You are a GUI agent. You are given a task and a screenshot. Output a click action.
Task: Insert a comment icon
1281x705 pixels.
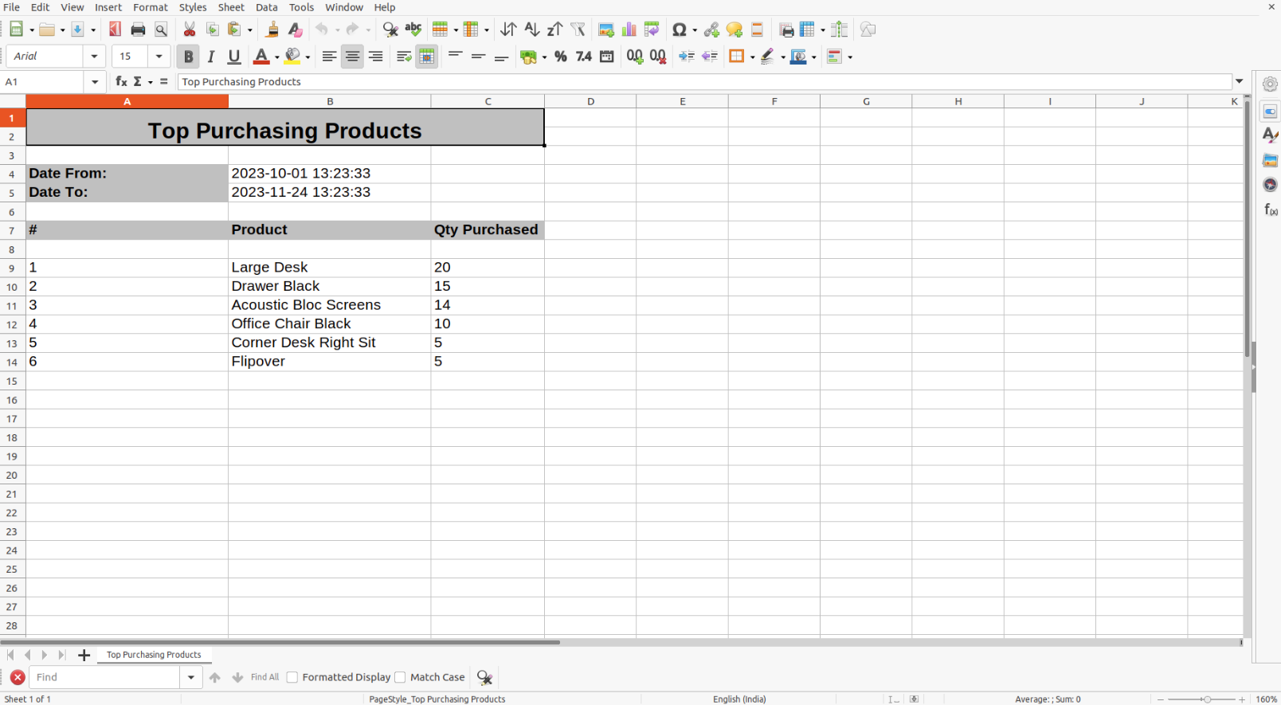(x=735, y=29)
